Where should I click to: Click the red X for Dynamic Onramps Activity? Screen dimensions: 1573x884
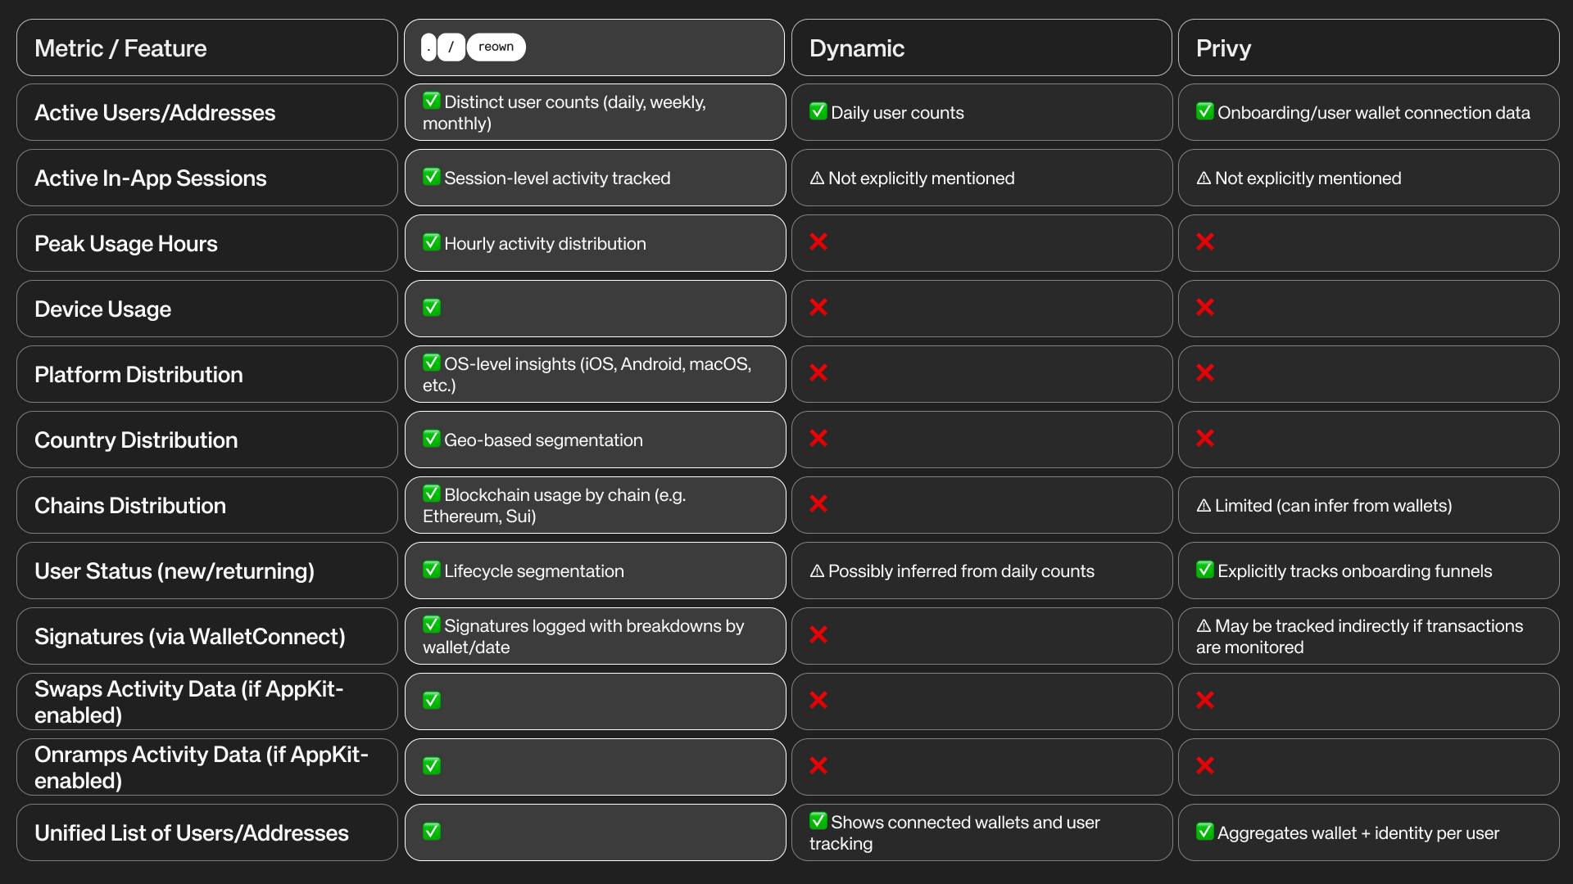click(818, 766)
